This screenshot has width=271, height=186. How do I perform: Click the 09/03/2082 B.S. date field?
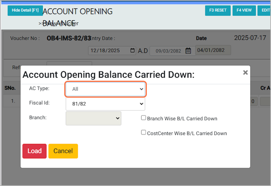coord(168,51)
